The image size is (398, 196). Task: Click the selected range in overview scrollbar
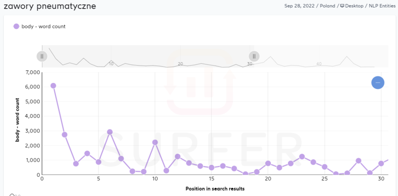click(x=147, y=56)
